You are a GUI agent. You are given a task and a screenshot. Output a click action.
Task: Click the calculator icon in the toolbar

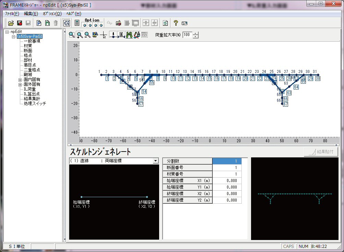77,23
